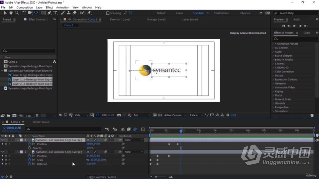
Task: Open the Active Camera dropdown
Action: [175, 115]
